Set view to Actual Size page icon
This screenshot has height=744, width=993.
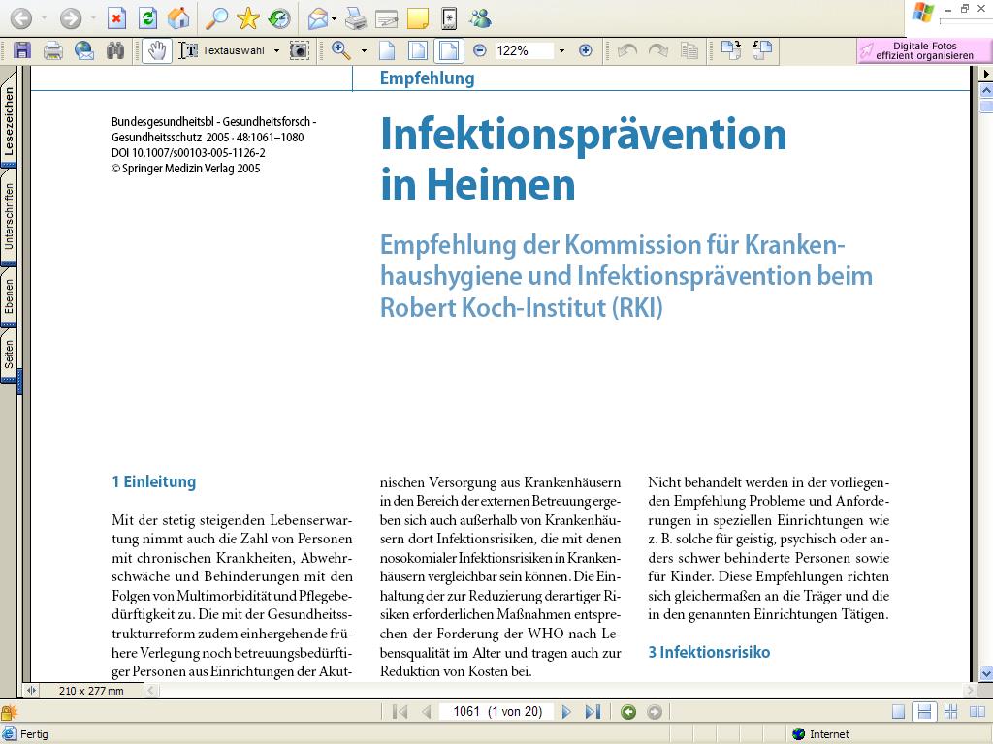coord(386,50)
